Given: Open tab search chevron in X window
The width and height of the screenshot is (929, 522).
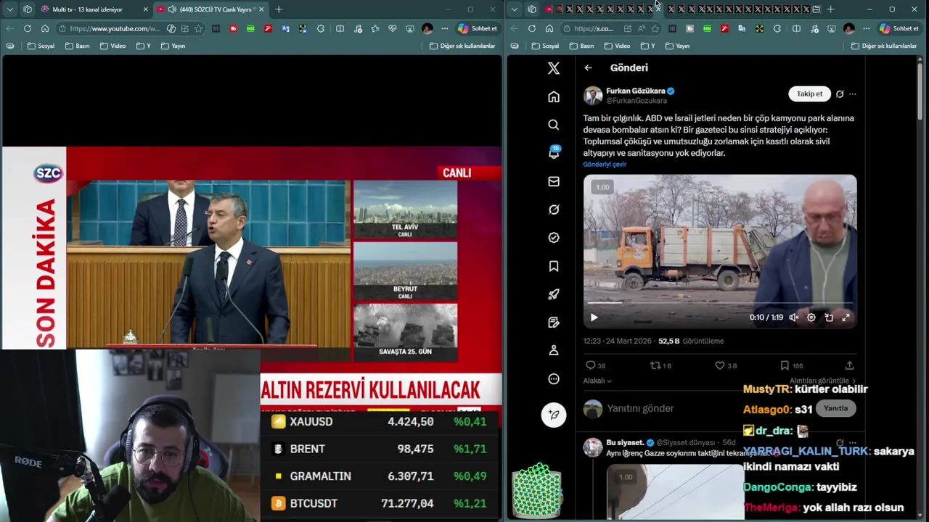Looking at the screenshot, I should pos(515,9).
